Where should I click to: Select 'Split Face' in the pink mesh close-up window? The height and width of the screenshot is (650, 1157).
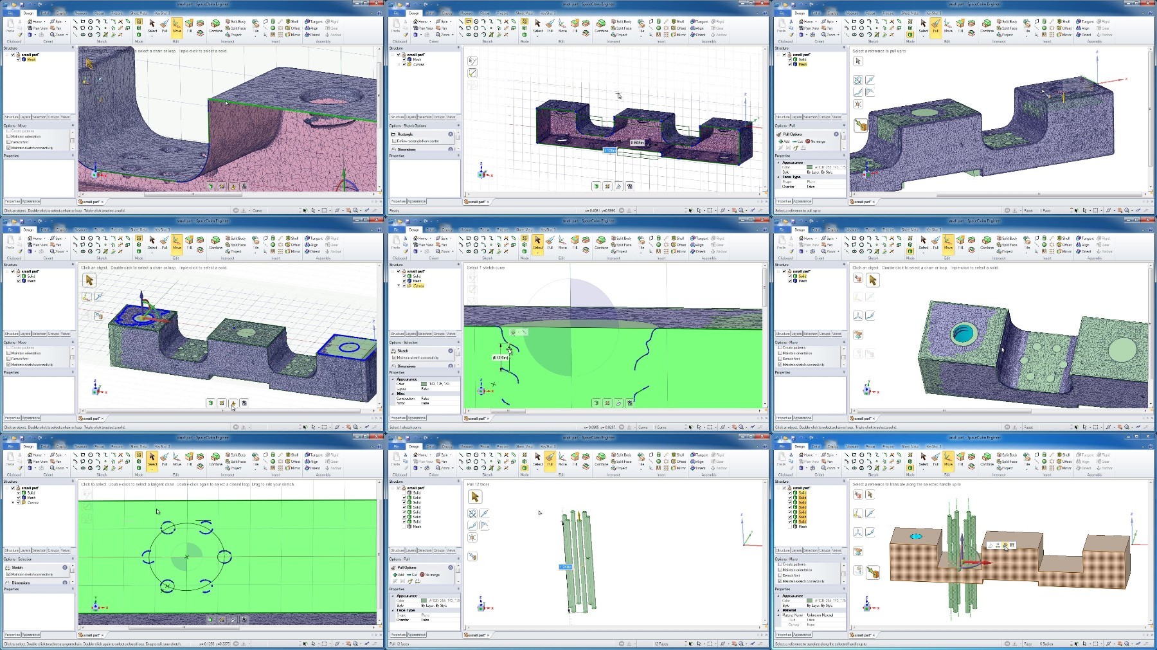236,28
